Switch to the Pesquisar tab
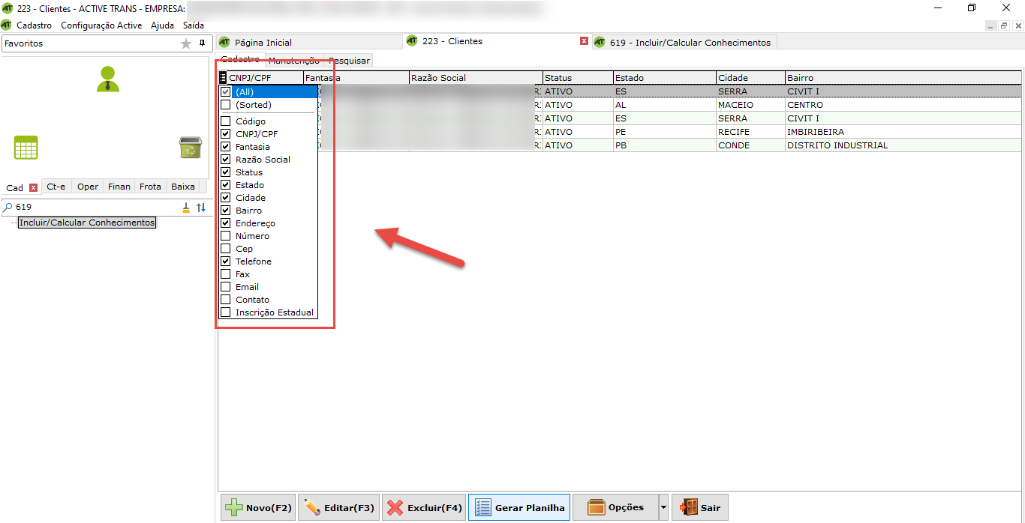This screenshot has width=1025, height=523. pyautogui.click(x=349, y=61)
